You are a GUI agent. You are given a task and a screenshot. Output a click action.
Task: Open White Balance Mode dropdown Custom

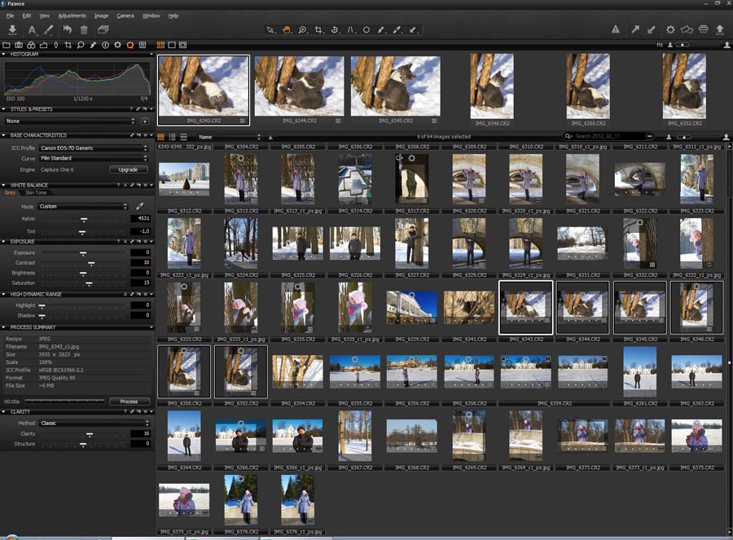pyautogui.click(x=84, y=206)
